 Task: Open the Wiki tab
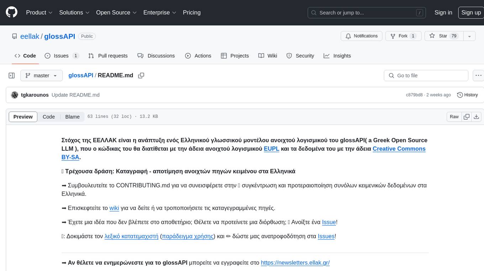pos(268,56)
